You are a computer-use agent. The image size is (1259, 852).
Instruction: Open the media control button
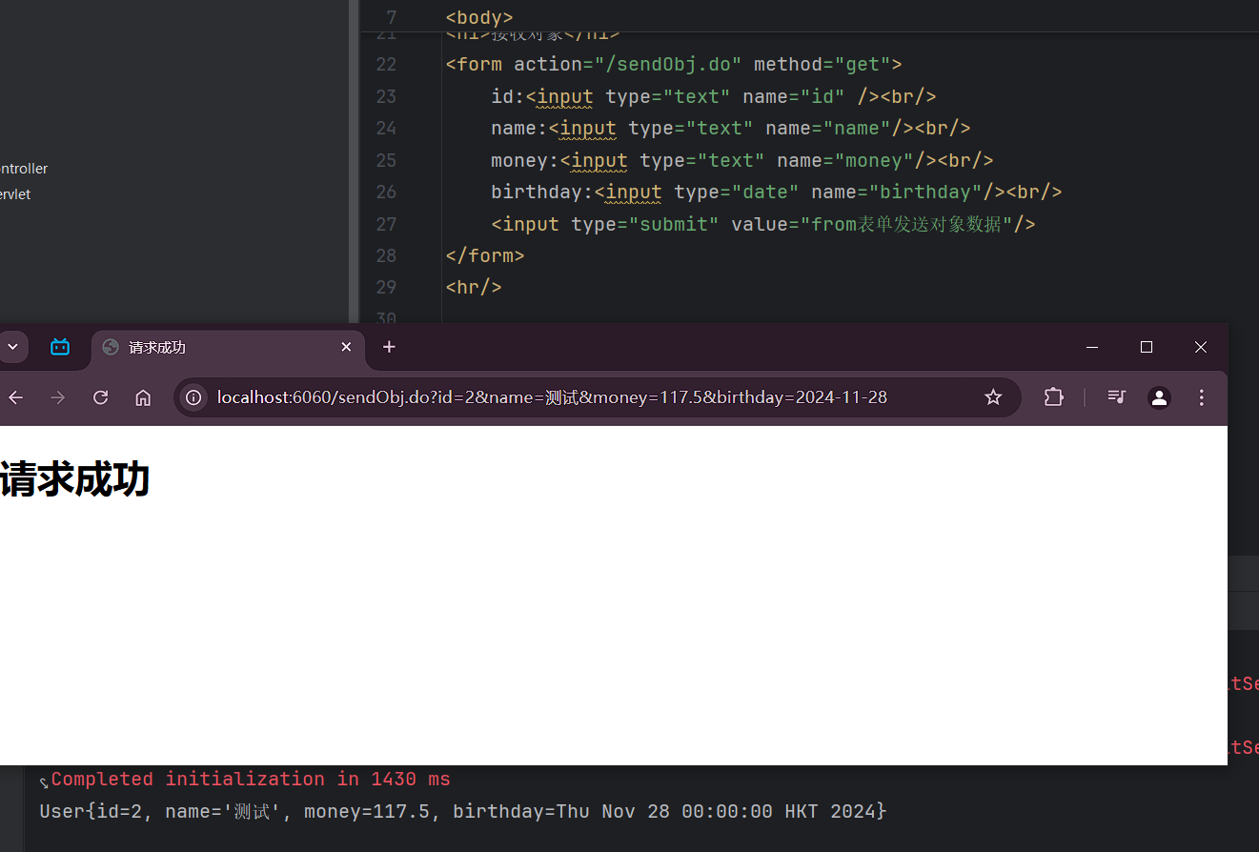[1117, 397]
